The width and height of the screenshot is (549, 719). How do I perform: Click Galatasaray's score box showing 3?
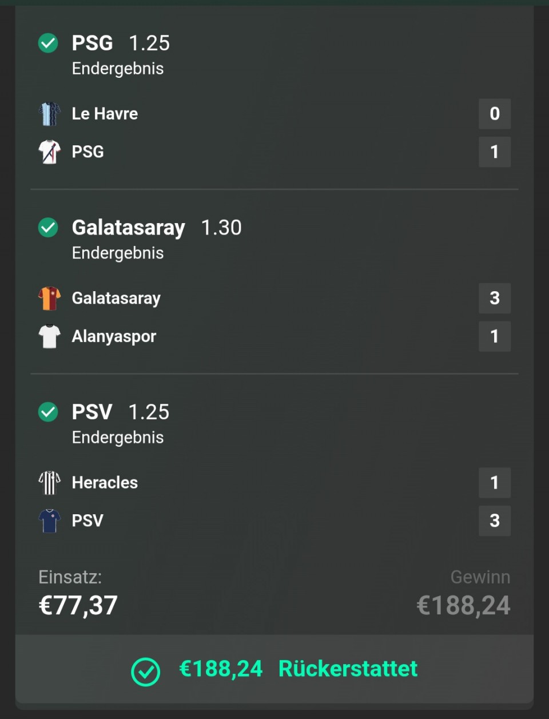coord(495,298)
